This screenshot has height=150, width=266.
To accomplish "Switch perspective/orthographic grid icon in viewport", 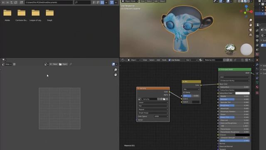I will [251, 35].
